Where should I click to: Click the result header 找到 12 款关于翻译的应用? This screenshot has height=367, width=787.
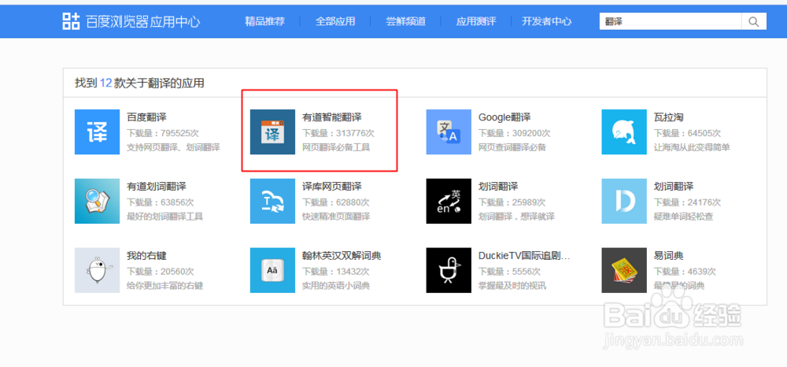(x=139, y=83)
